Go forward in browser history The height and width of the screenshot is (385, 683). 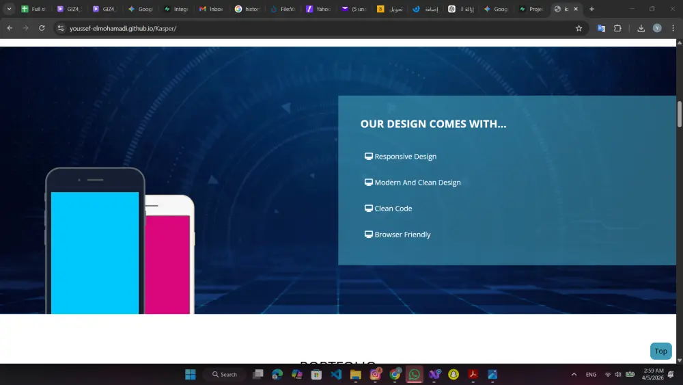(x=26, y=28)
